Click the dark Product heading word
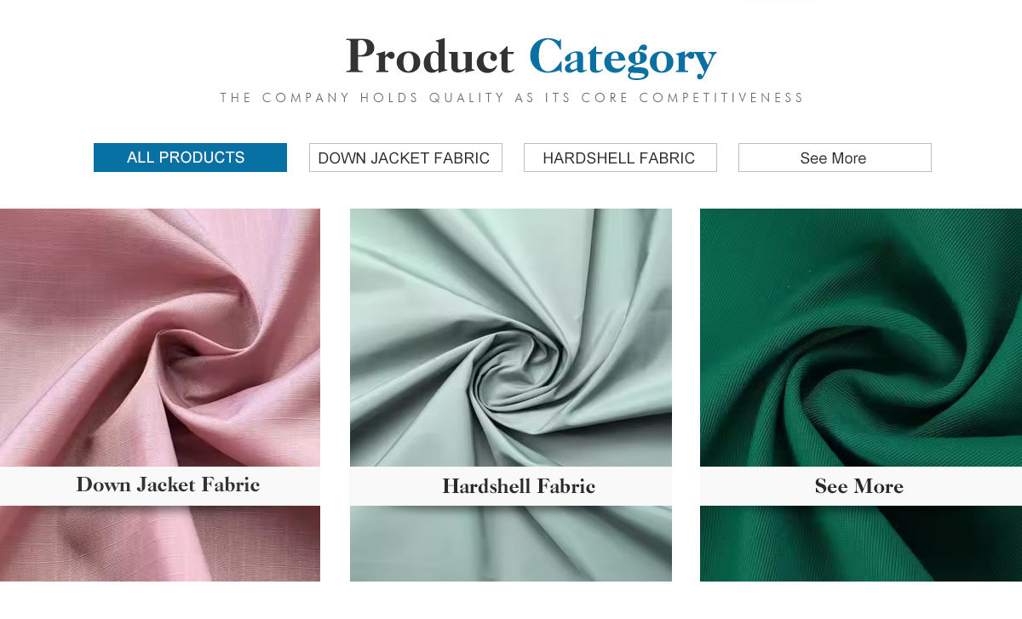 (429, 56)
